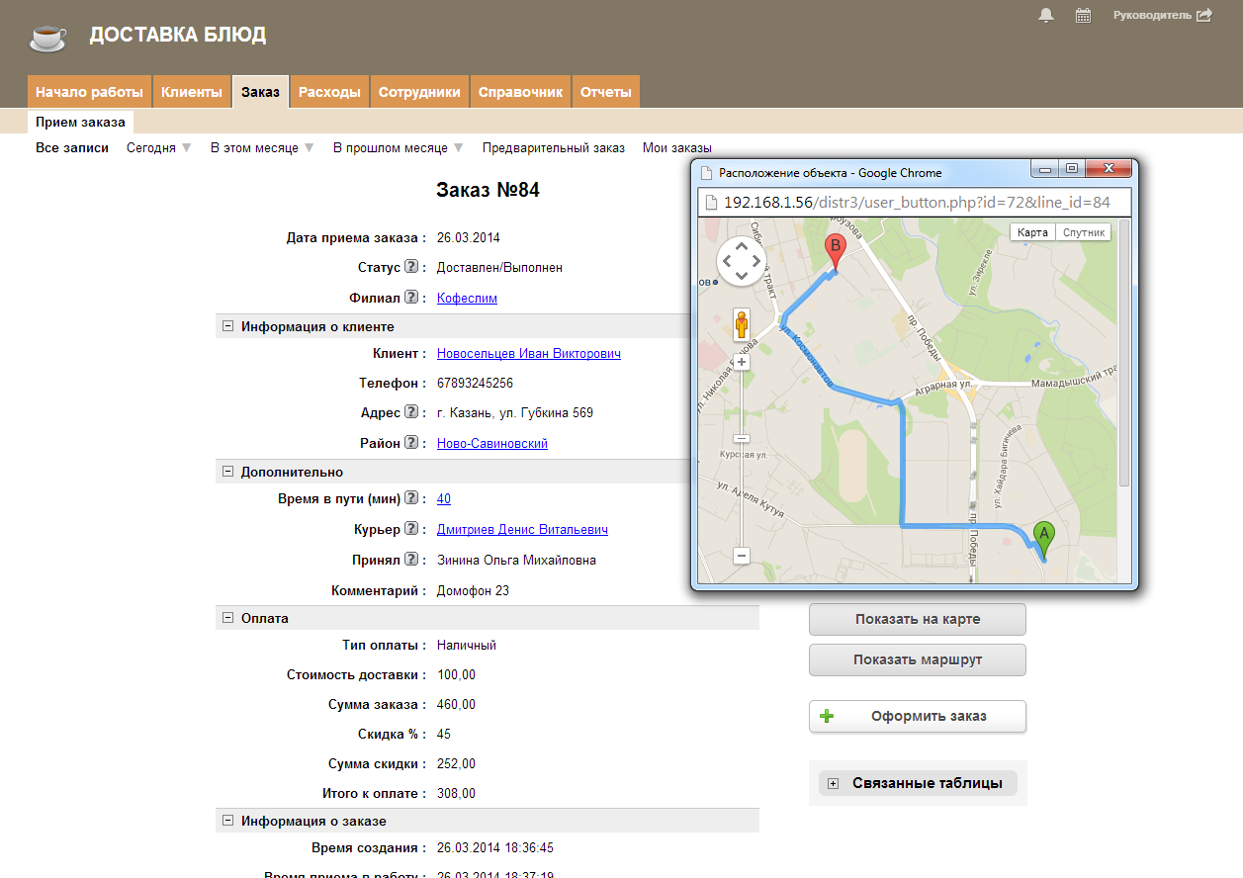
Task: Select Карта map type
Action: point(1032,232)
